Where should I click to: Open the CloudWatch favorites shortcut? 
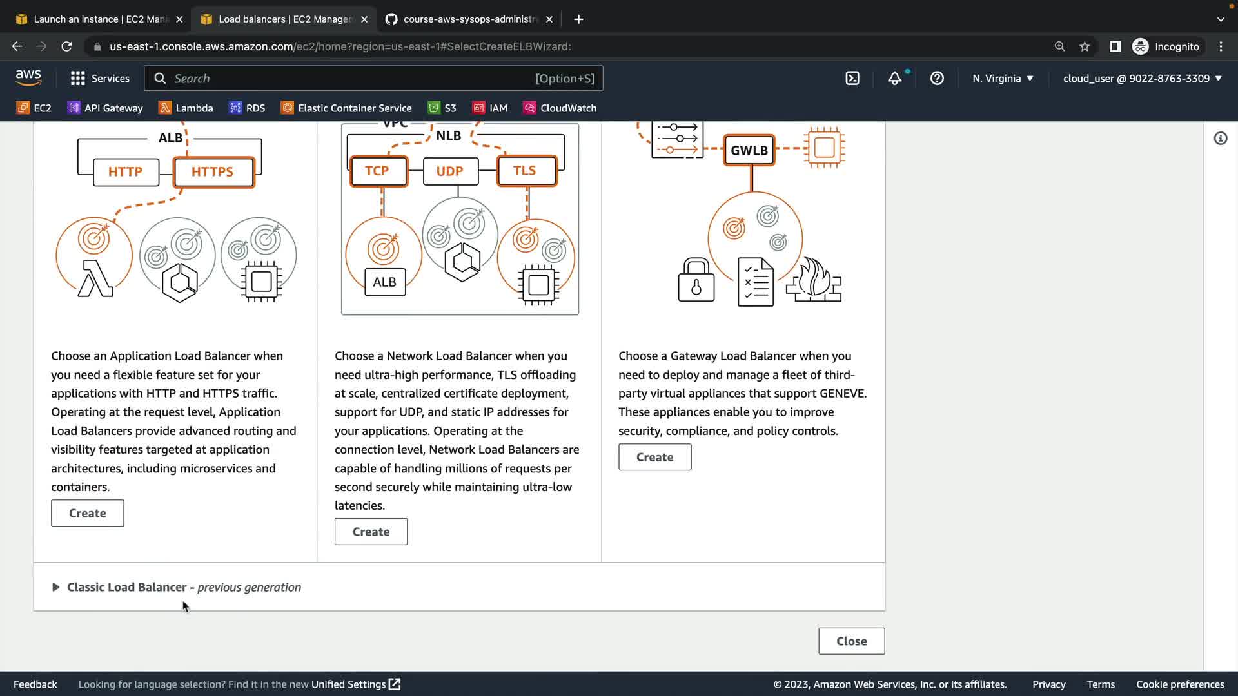click(x=560, y=108)
